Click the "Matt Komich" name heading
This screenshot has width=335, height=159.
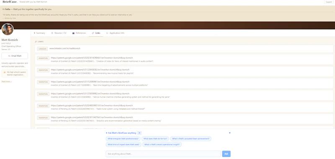point(10,40)
